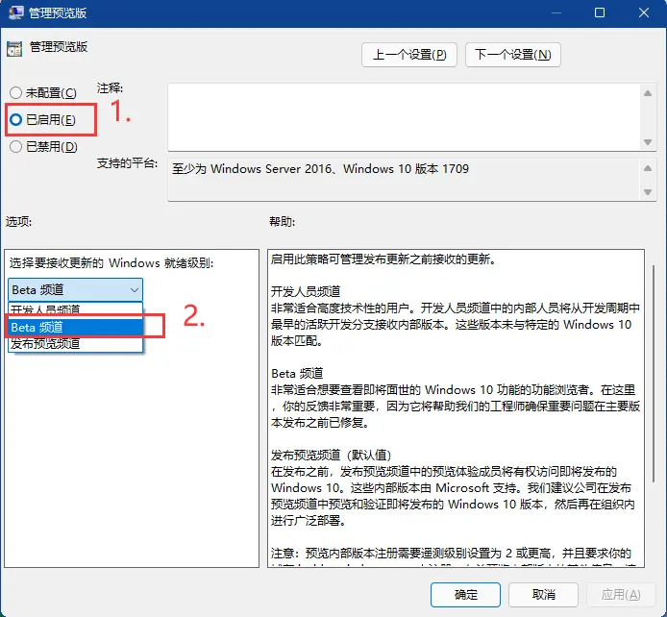Viewport: 667px width, 617px height.
Task: Click the title bar window icon
Action: (x=16, y=12)
